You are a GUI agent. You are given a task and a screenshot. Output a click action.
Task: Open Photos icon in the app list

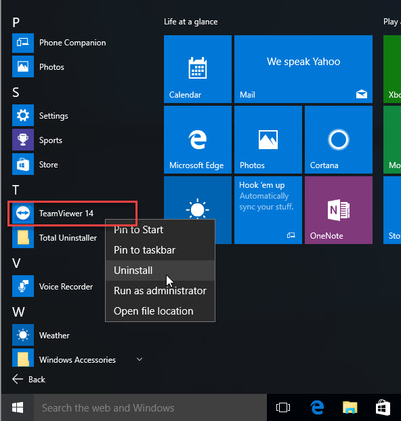click(x=23, y=66)
